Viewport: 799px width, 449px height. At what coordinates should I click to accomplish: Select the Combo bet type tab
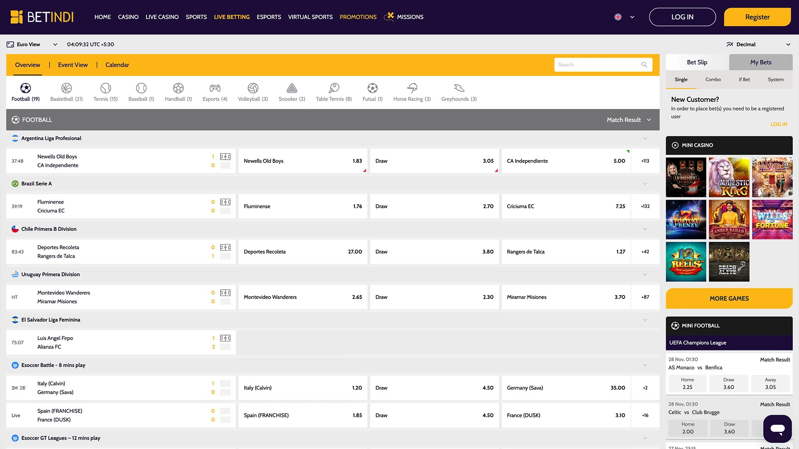tap(713, 79)
